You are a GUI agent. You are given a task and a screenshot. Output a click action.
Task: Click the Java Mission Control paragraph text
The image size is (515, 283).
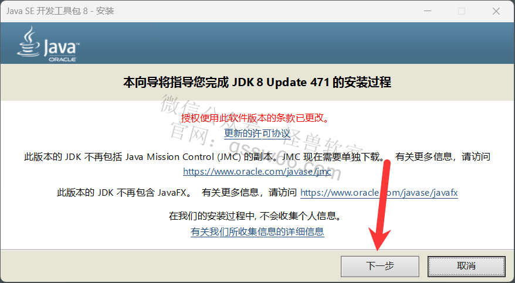[257, 157]
